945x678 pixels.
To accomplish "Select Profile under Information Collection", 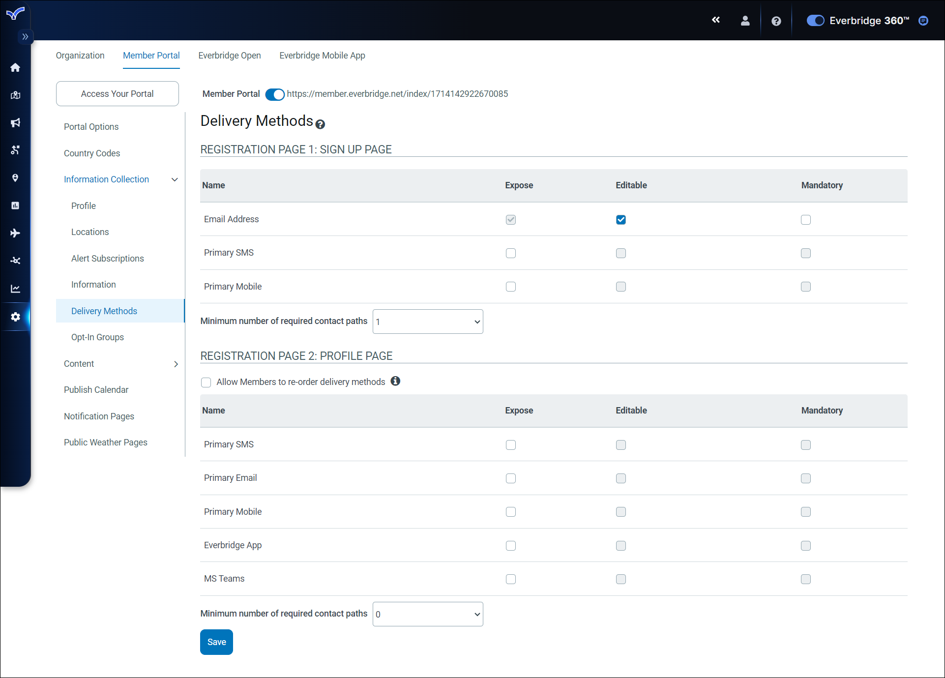I will click(84, 206).
